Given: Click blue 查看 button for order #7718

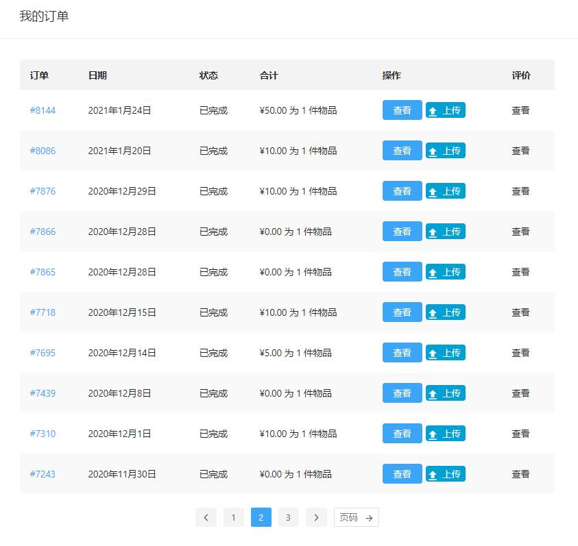Looking at the screenshot, I should tap(402, 312).
